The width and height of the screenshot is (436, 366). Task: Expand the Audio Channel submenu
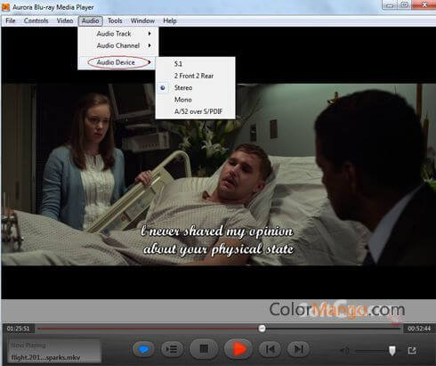coord(118,45)
